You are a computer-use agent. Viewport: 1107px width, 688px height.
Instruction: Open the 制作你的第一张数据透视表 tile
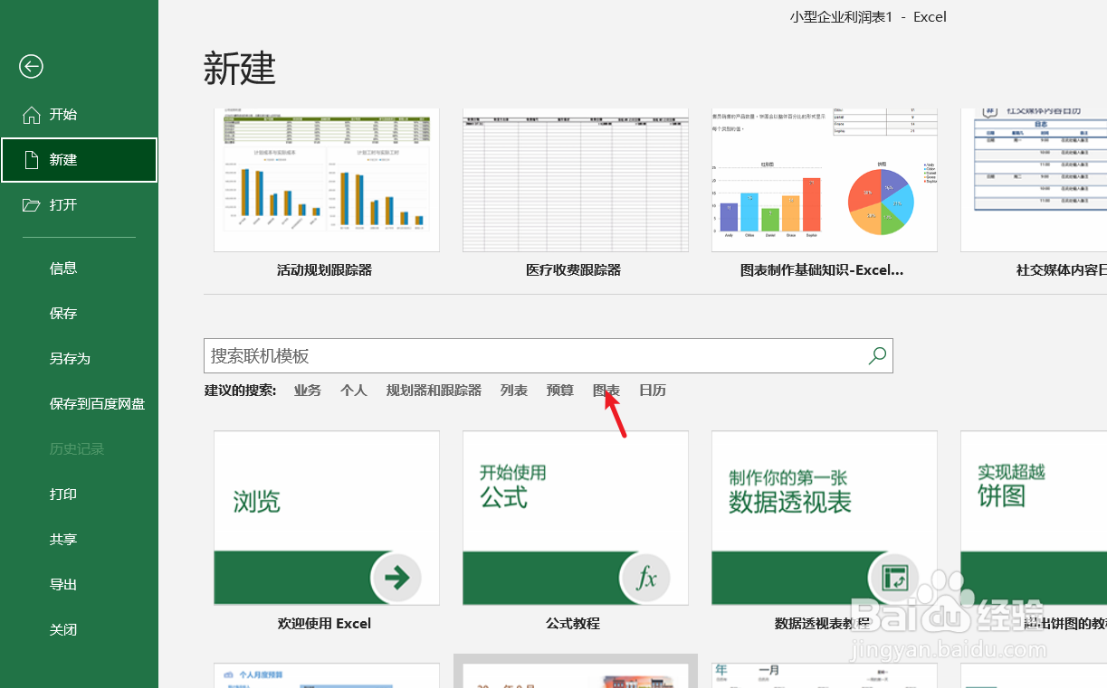(825, 518)
